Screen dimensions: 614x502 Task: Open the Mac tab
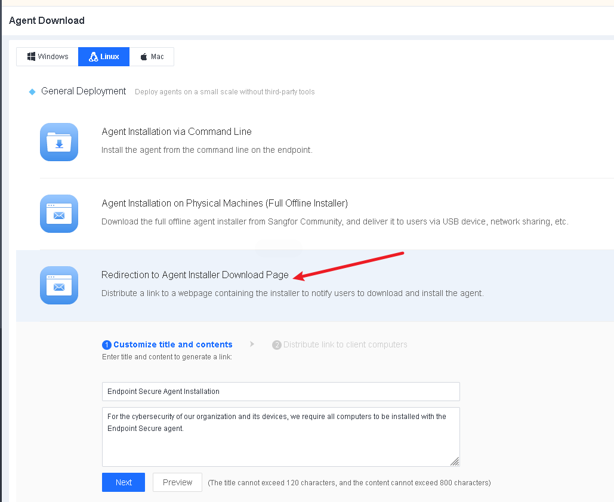[x=152, y=57]
